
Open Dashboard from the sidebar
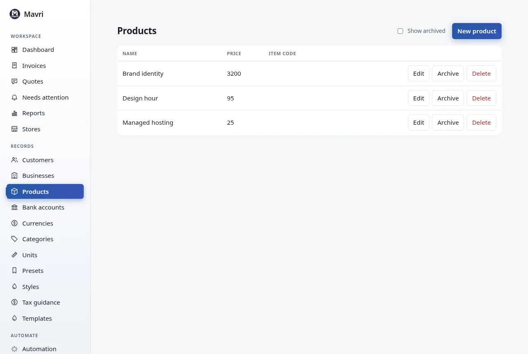click(45, 50)
